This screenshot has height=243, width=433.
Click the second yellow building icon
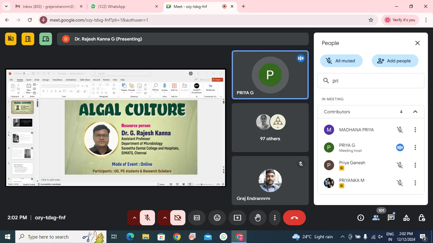pyautogui.click(x=28, y=39)
